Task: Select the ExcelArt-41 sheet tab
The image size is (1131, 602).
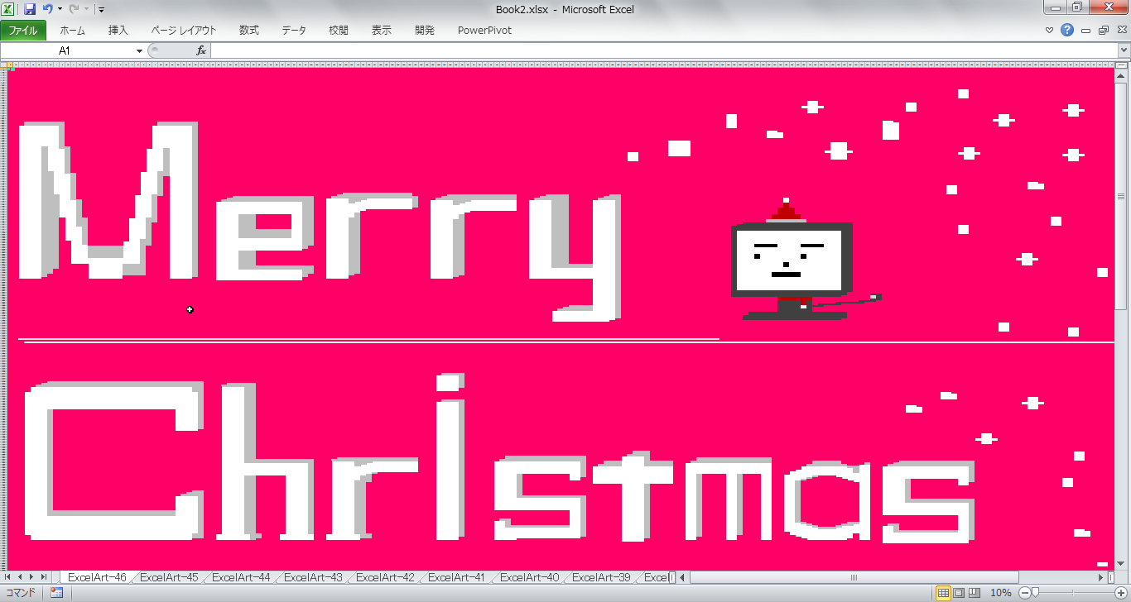Action: 457,577
